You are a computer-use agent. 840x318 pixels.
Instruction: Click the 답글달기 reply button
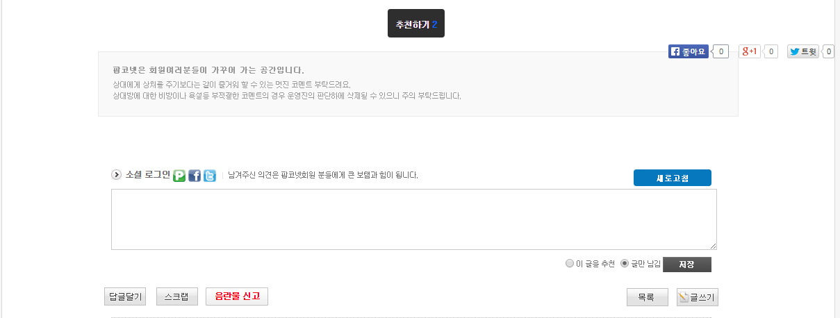coord(125,296)
